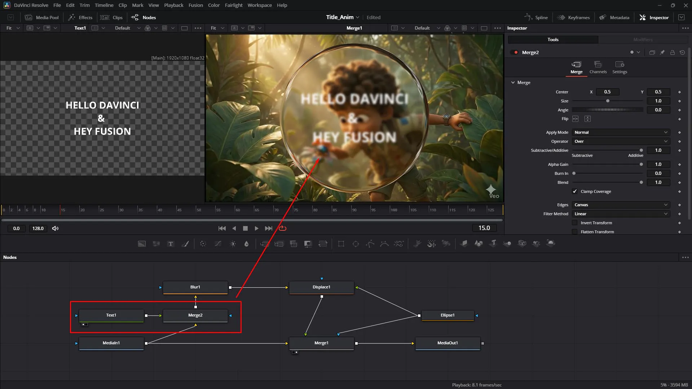Viewport: 692px width, 389px height.
Task: Open the Operator dropdown
Action: [621, 141]
